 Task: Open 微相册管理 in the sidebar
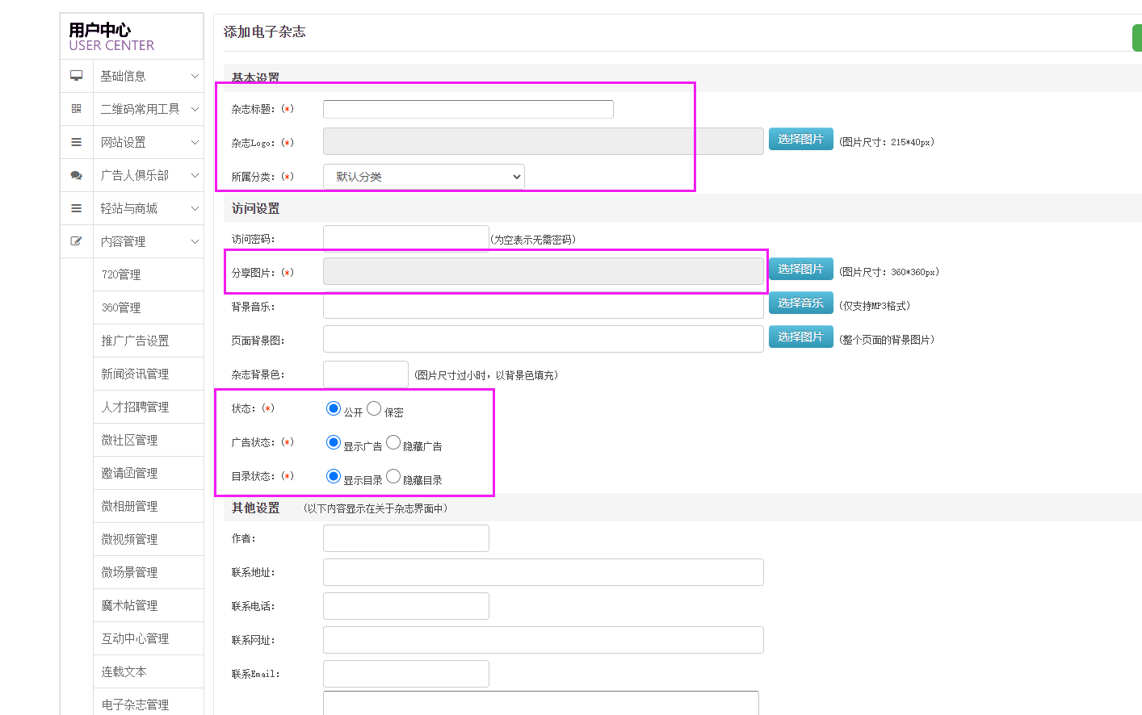coord(130,506)
